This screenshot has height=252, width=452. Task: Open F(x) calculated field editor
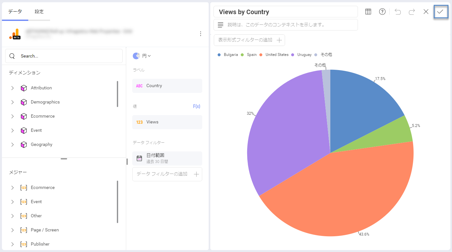[196, 106]
